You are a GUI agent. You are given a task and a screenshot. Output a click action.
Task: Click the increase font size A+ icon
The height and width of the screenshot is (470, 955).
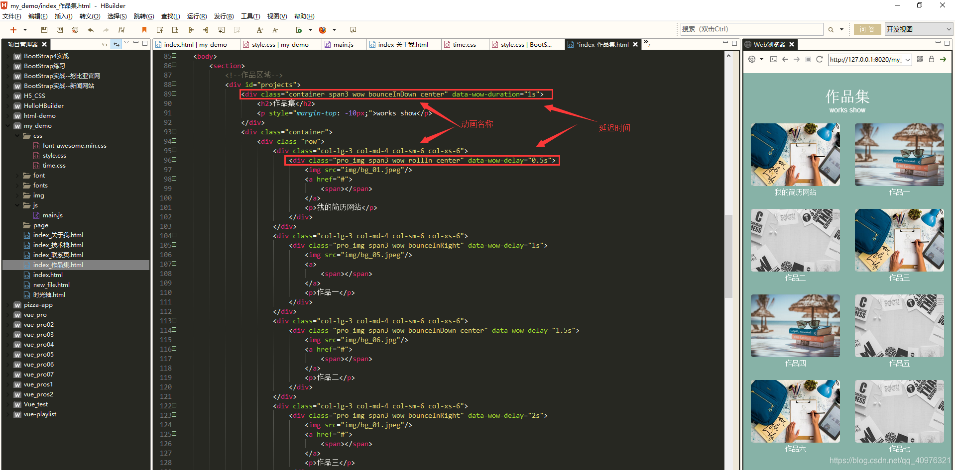click(x=260, y=30)
